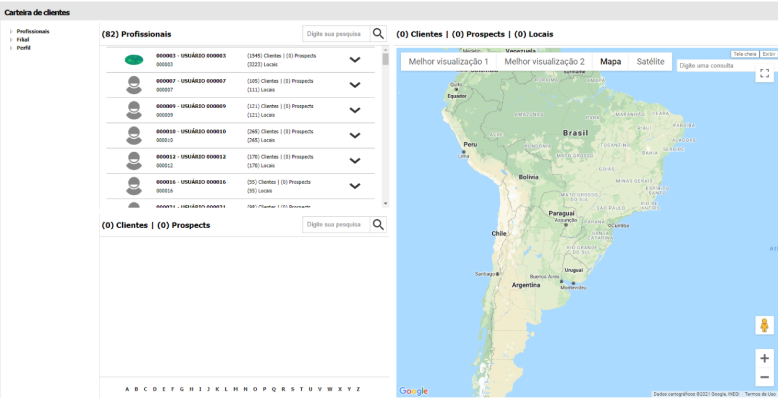Select 000012 - USUÁRIO 000012 name text
Screen dimensions: 778x398
191,156
